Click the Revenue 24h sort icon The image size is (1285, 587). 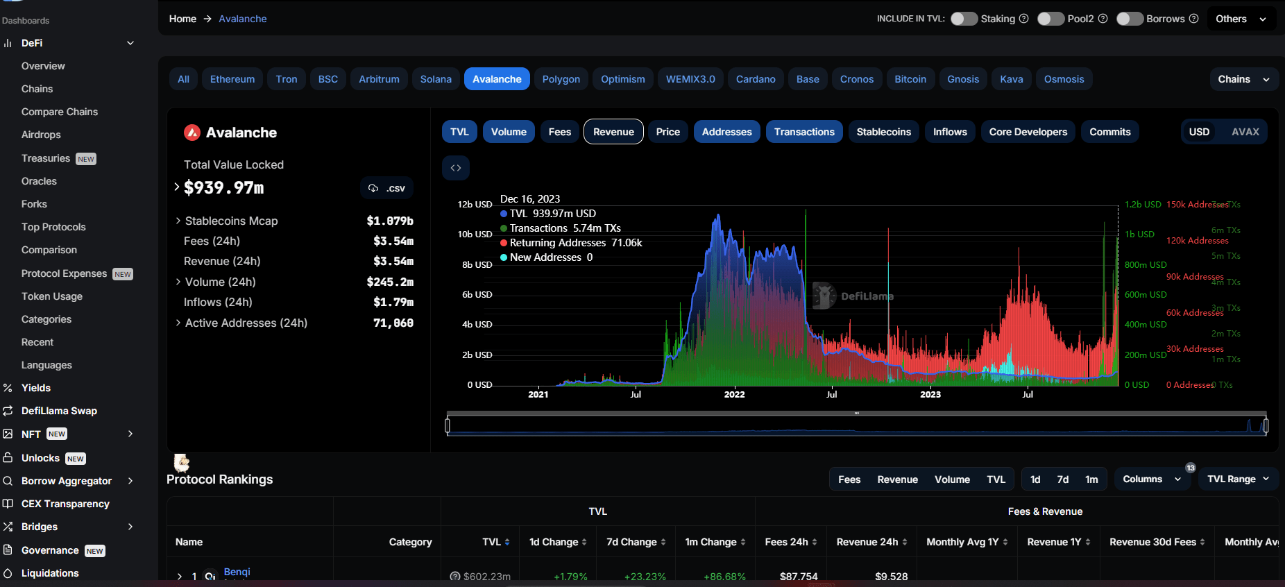click(905, 542)
